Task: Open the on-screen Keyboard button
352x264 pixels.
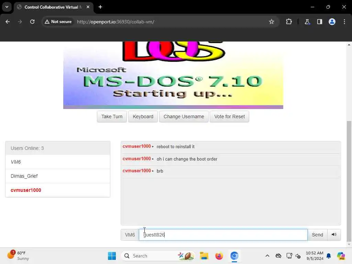Action: tap(143, 117)
